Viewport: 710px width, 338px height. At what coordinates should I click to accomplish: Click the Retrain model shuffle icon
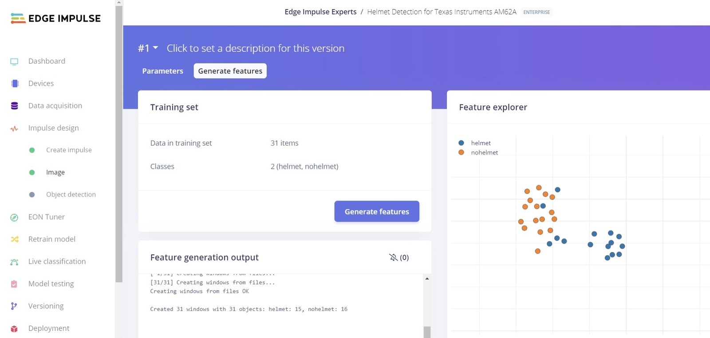15,239
